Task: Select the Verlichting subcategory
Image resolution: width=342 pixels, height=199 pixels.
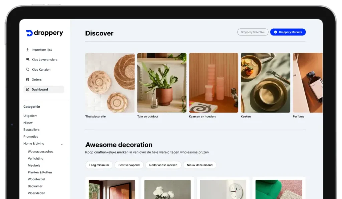Action: pos(35,159)
